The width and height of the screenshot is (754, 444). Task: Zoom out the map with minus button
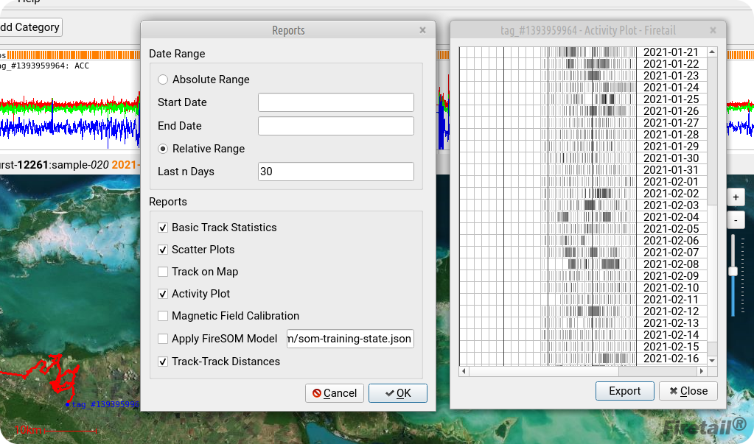click(736, 220)
